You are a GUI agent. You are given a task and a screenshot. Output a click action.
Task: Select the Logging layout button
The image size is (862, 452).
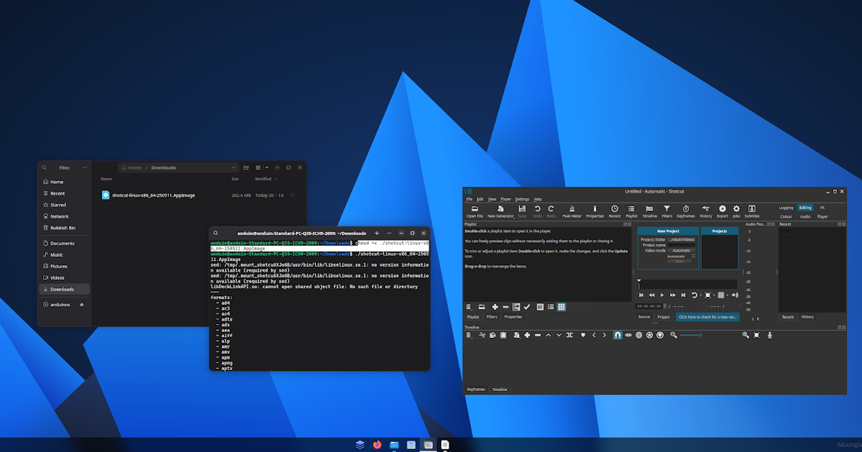click(787, 207)
